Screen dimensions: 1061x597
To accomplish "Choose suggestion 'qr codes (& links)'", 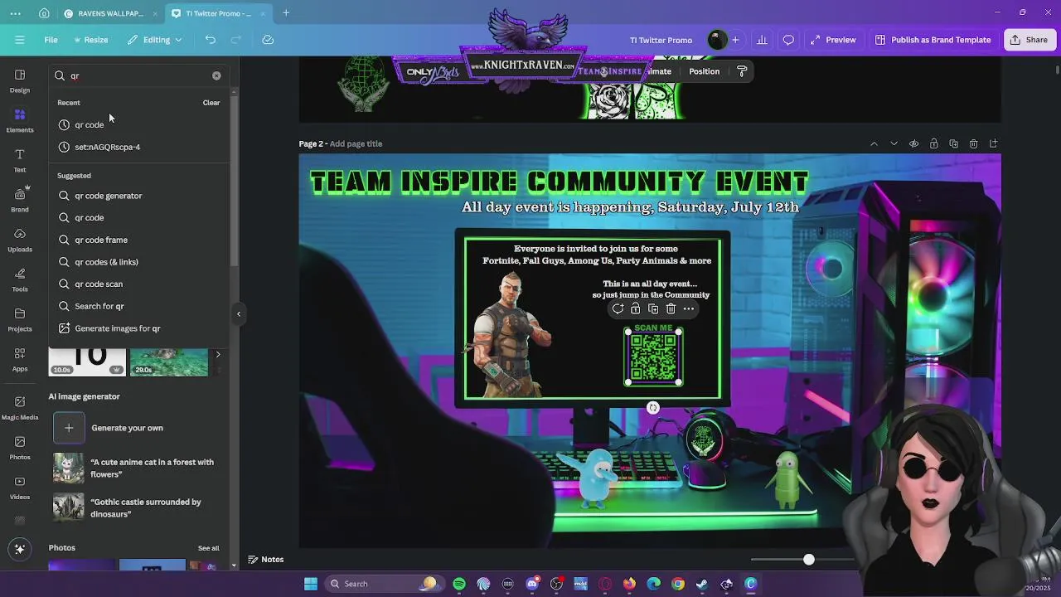I will point(138,262).
